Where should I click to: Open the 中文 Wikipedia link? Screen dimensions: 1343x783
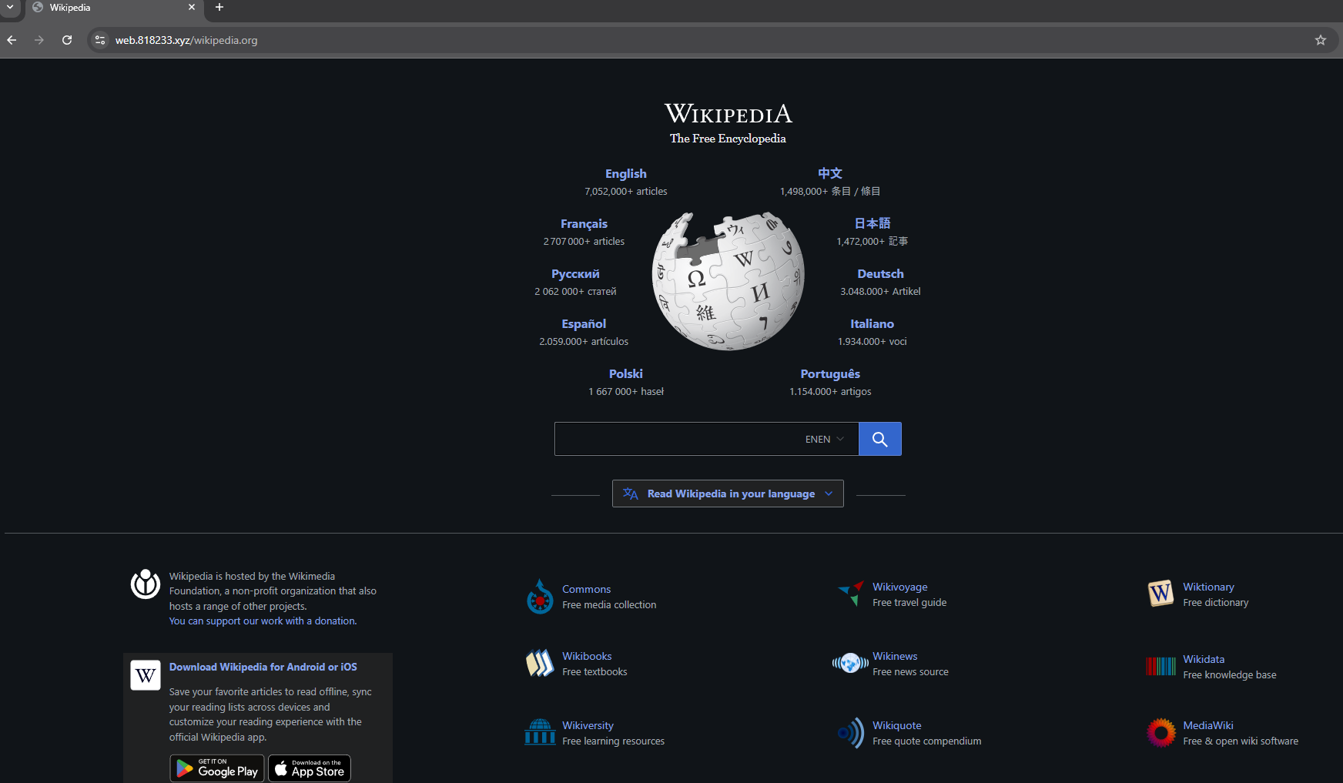pyautogui.click(x=830, y=174)
